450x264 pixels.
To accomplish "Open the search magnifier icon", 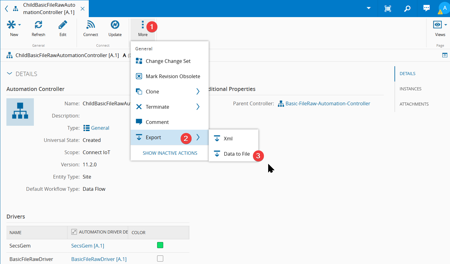I will 407,9.
